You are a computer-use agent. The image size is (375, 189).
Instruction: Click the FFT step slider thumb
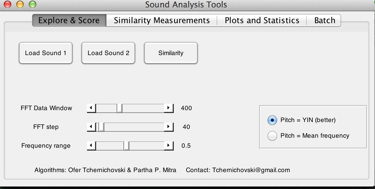[x=101, y=127]
